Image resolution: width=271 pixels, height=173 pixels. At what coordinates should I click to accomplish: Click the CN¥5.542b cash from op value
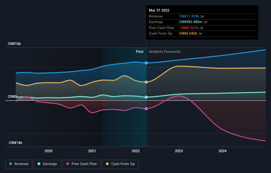(188, 34)
